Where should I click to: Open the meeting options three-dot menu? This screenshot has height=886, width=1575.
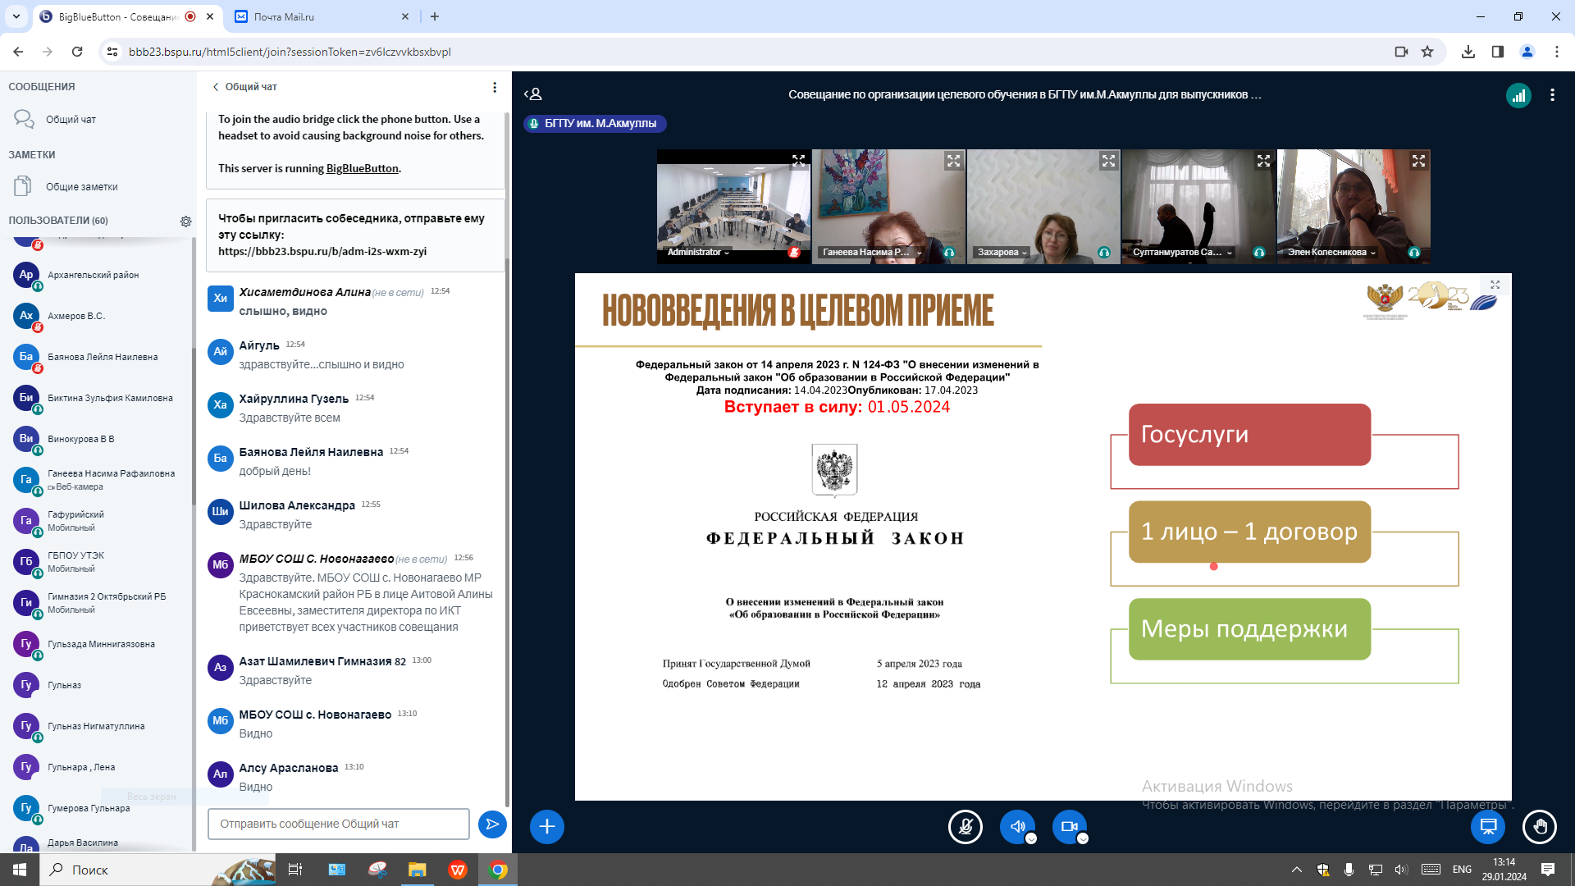point(1552,95)
